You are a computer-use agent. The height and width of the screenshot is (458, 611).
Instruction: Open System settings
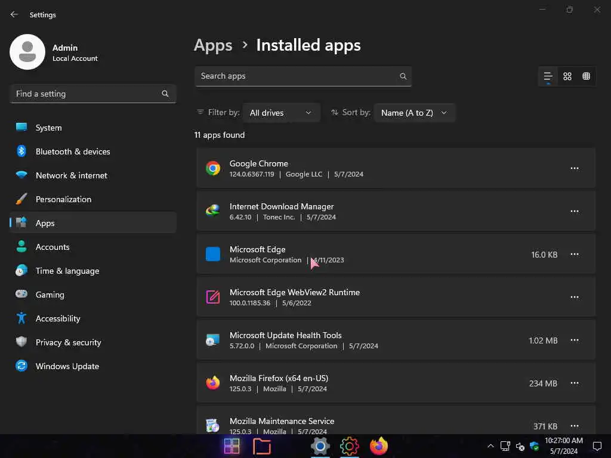[92, 128]
